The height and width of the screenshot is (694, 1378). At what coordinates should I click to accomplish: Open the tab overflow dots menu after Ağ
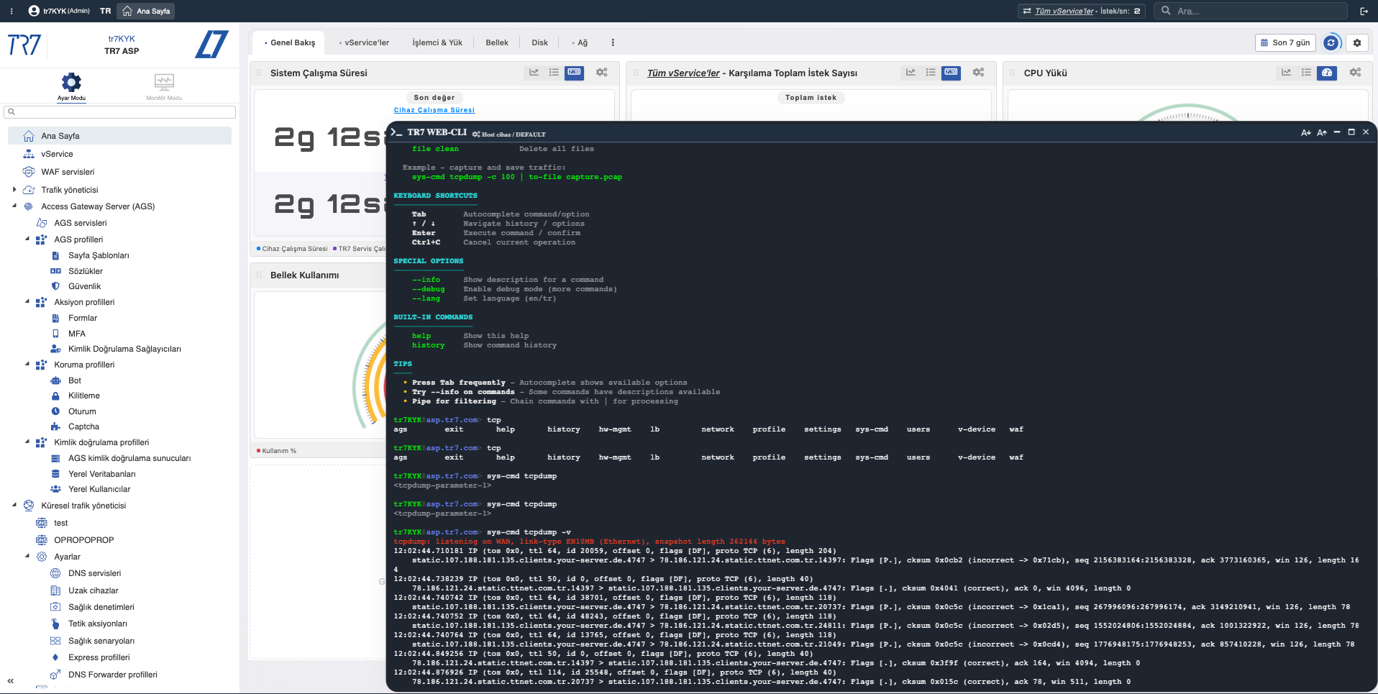pos(613,42)
